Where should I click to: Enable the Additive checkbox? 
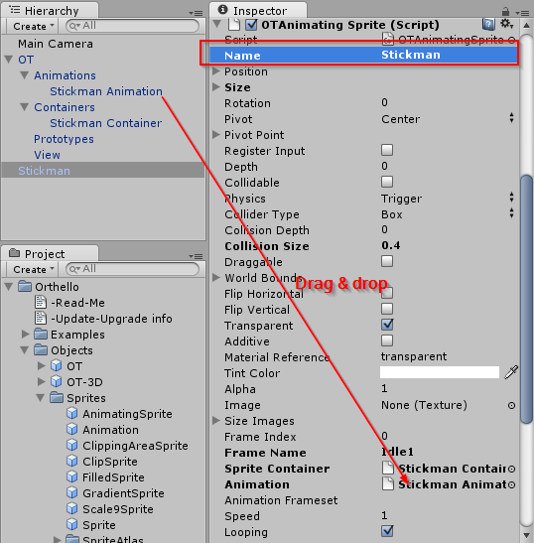coord(387,340)
